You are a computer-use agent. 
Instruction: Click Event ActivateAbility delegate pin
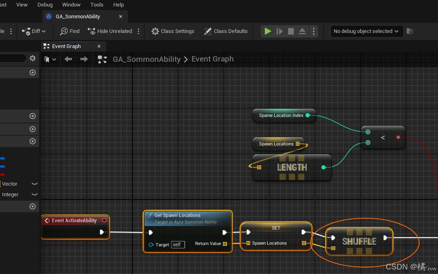104,220
